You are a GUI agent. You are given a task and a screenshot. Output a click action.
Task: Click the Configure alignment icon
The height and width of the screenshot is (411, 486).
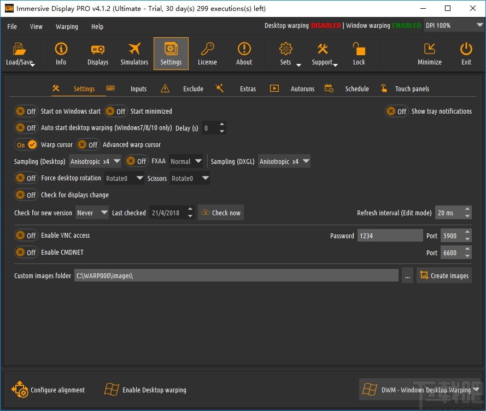[x=20, y=389]
